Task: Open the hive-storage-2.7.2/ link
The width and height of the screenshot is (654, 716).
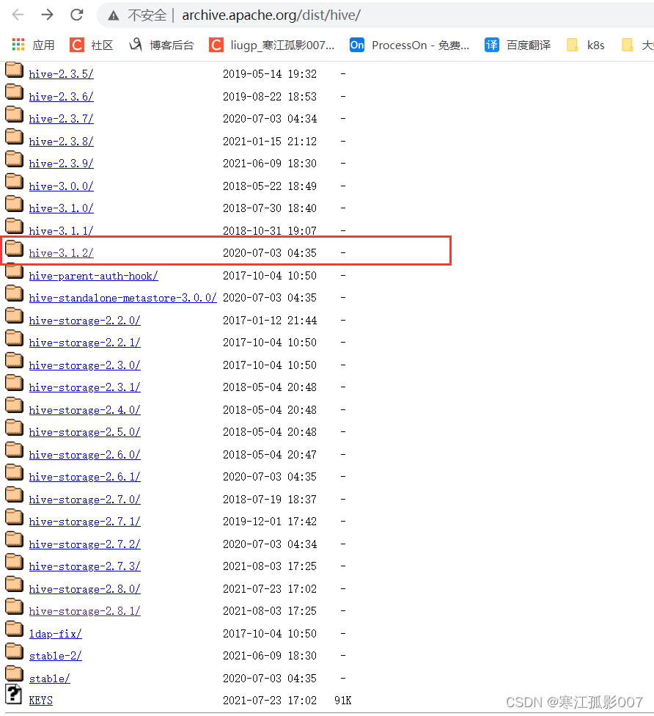Action: 85,544
